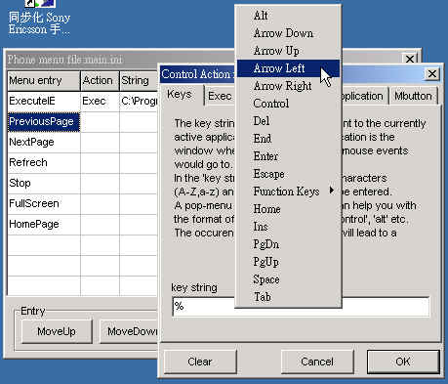
Task: Choose PgUp from the pop-up menu
Action: click(288, 262)
